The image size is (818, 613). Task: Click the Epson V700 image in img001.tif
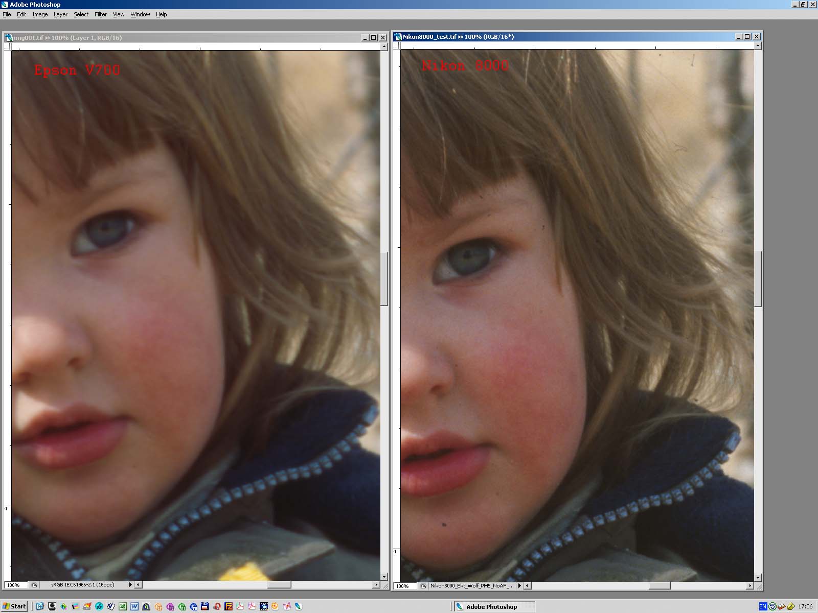point(196,315)
